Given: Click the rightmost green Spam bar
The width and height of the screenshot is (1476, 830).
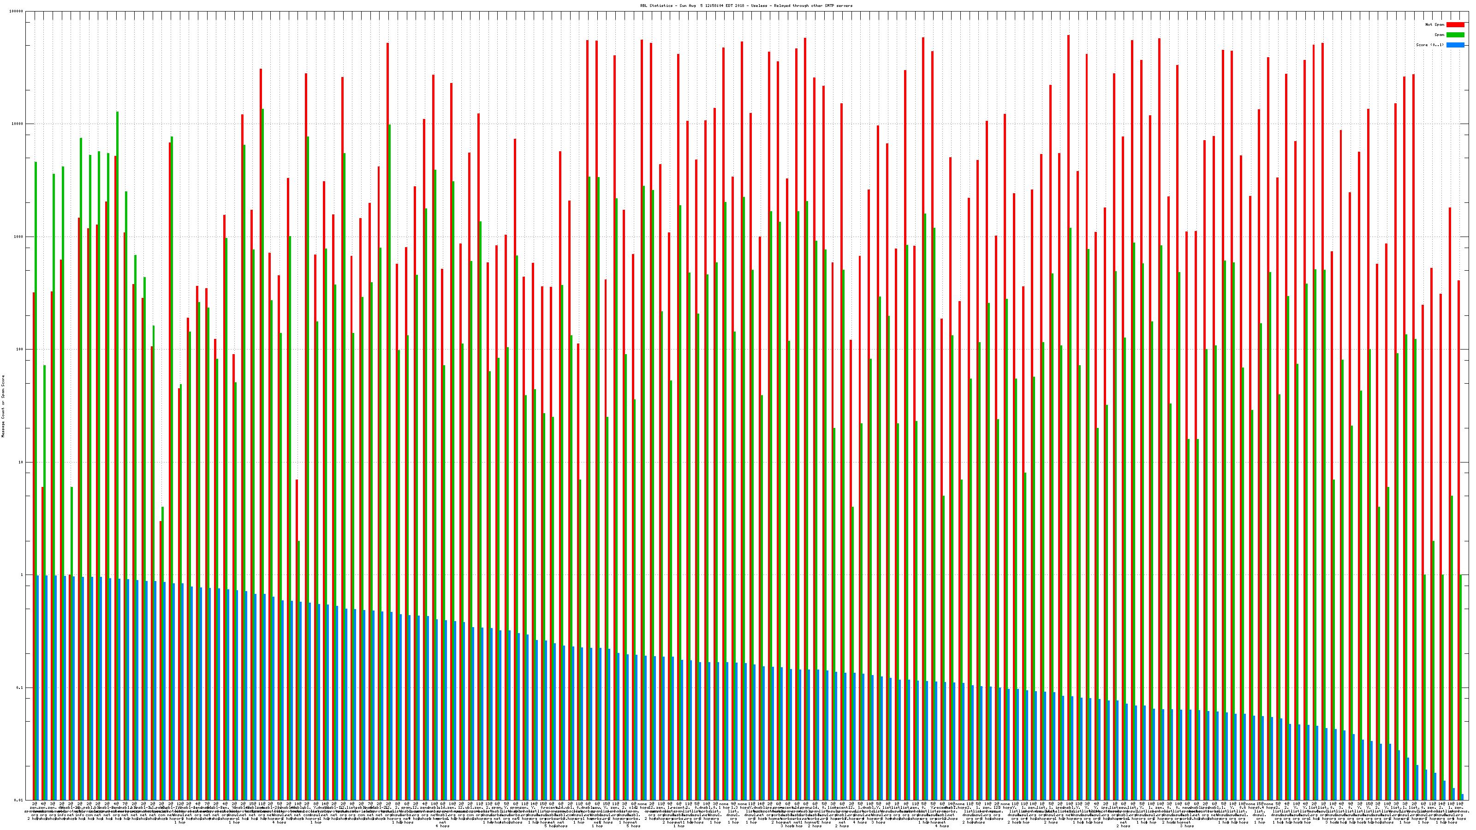Looking at the screenshot, I should pos(1460,688).
